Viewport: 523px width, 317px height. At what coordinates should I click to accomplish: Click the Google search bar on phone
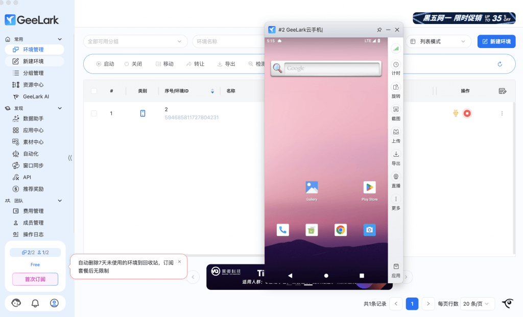[331, 68]
